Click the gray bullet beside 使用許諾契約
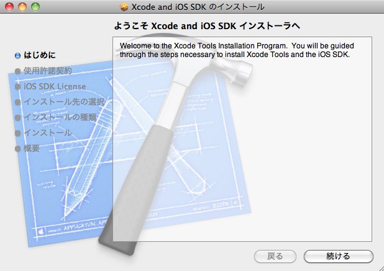This screenshot has height=271, width=384. click(17, 71)
